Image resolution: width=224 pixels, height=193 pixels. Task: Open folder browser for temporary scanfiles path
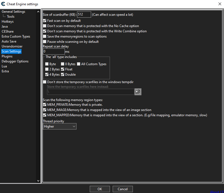pyautogui.click(x=138, y=92)
